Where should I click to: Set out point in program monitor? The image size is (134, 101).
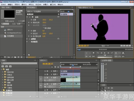tap(90, 53)
